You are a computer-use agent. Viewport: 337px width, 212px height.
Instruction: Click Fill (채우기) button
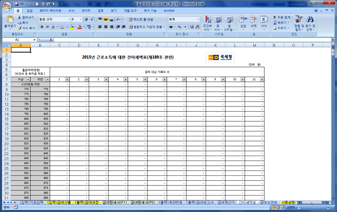(x=281, y=23)
